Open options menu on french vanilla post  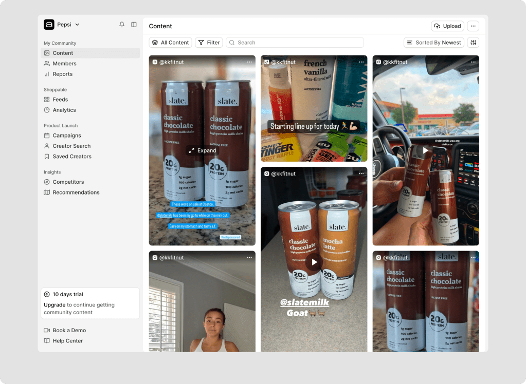pyautogui.click(x=361, y=62)
